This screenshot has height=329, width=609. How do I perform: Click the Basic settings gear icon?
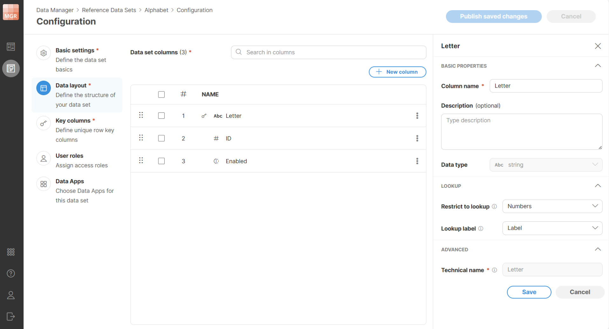pos(44,53)
